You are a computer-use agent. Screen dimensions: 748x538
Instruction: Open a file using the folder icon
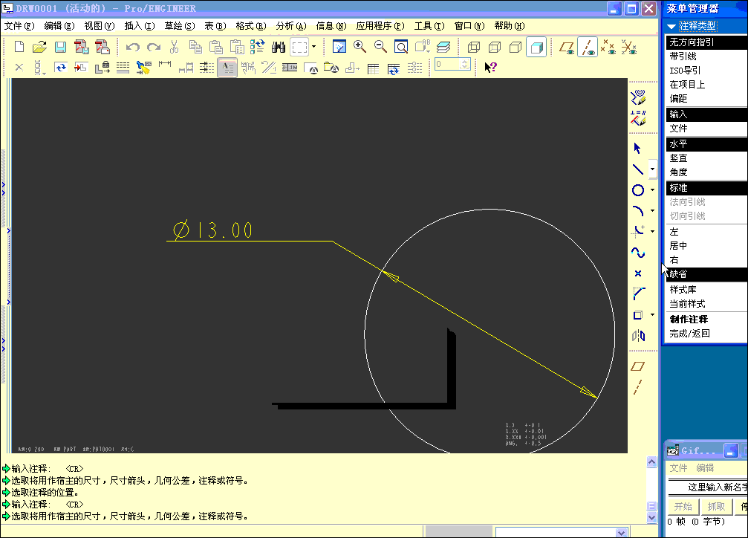tap(39, 47)
